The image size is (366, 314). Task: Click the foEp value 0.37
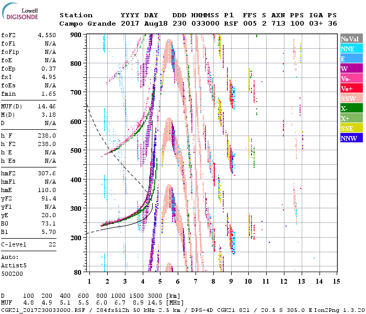49,69
